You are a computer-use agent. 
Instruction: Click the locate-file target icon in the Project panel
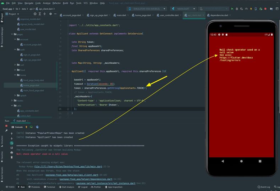[35, 14]
